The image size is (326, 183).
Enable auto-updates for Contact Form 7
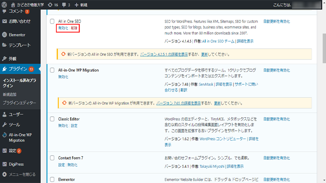tap(276, 158)
